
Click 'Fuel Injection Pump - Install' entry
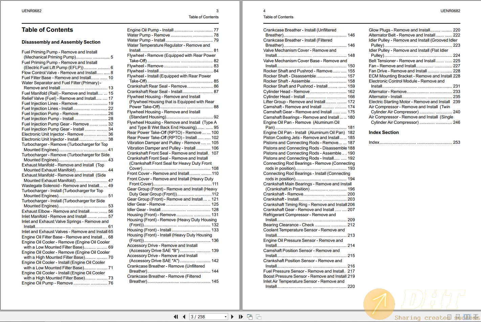coord(67,119)
